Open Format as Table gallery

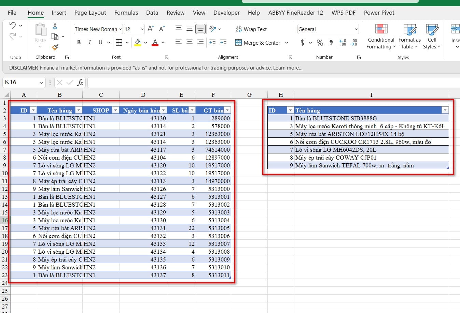(409, 36)
